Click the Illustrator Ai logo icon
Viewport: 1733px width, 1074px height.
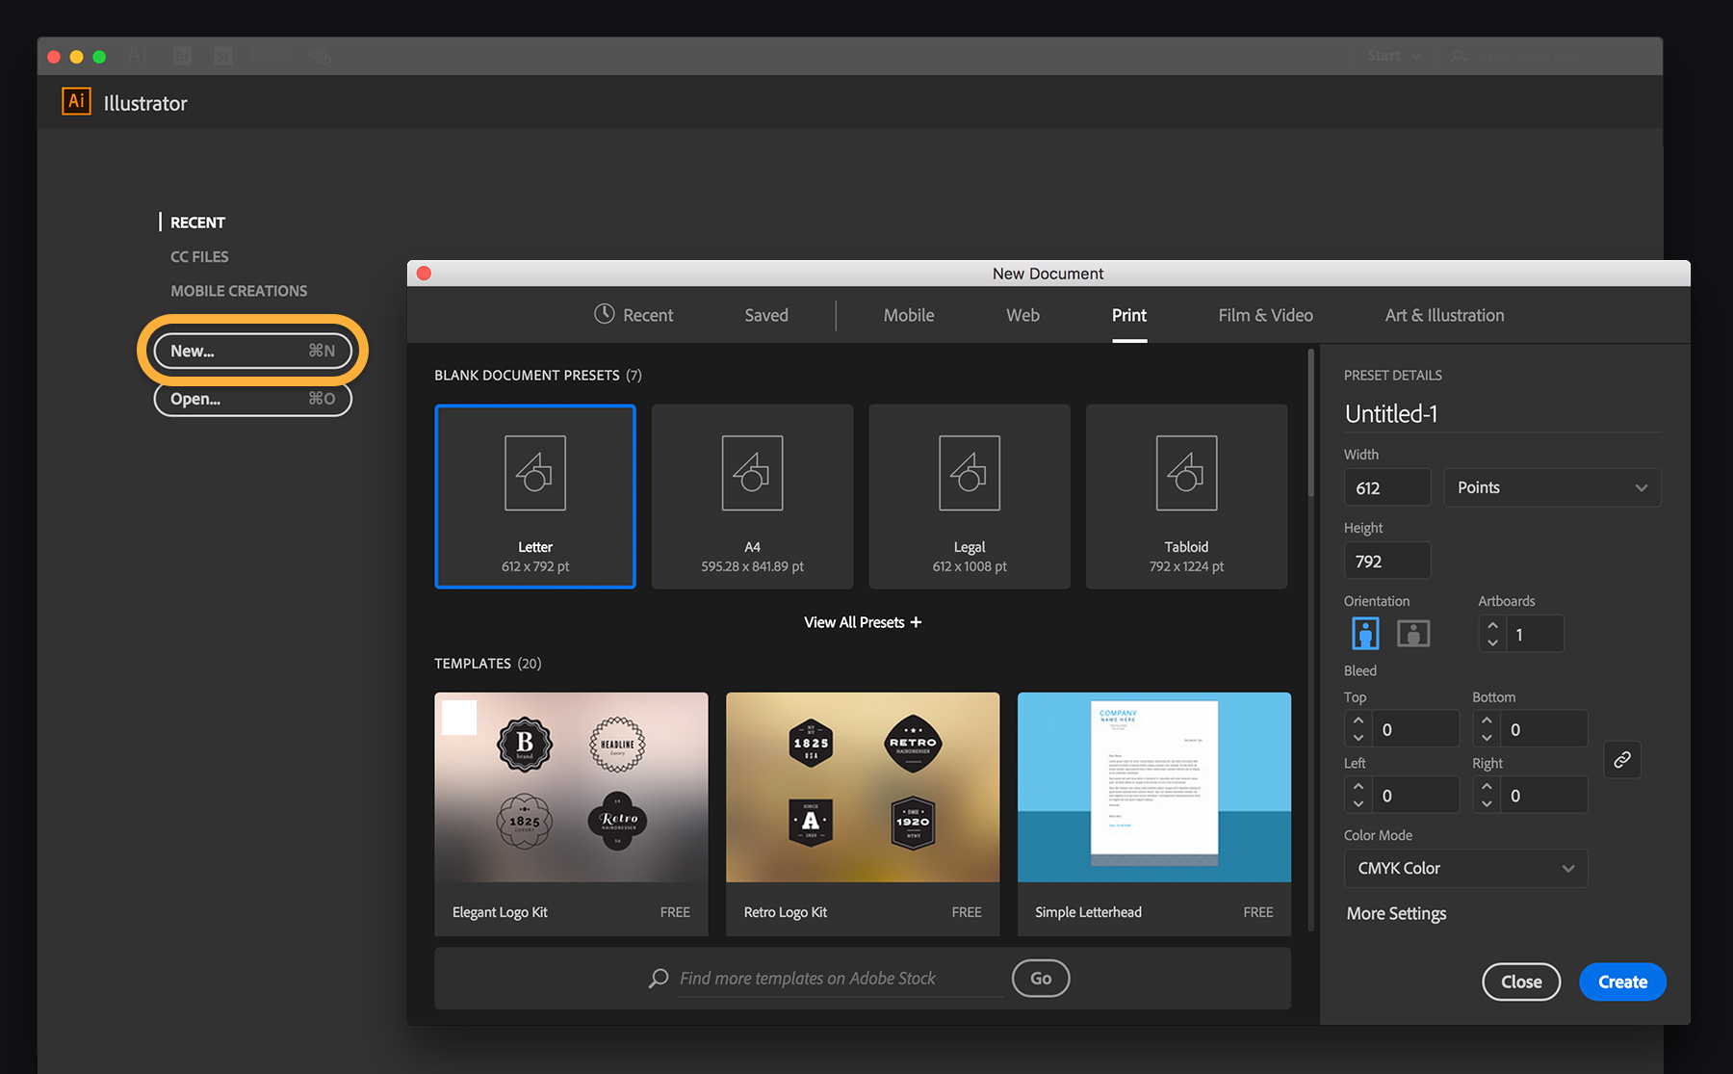click(75, 101)
